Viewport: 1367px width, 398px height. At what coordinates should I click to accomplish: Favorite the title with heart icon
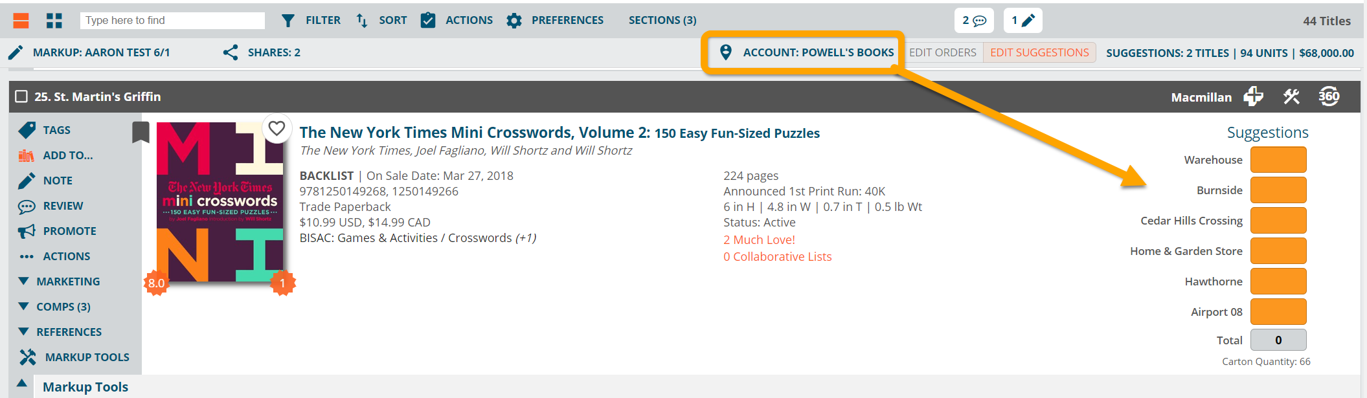pyautogui.click(x=277, y=128)
